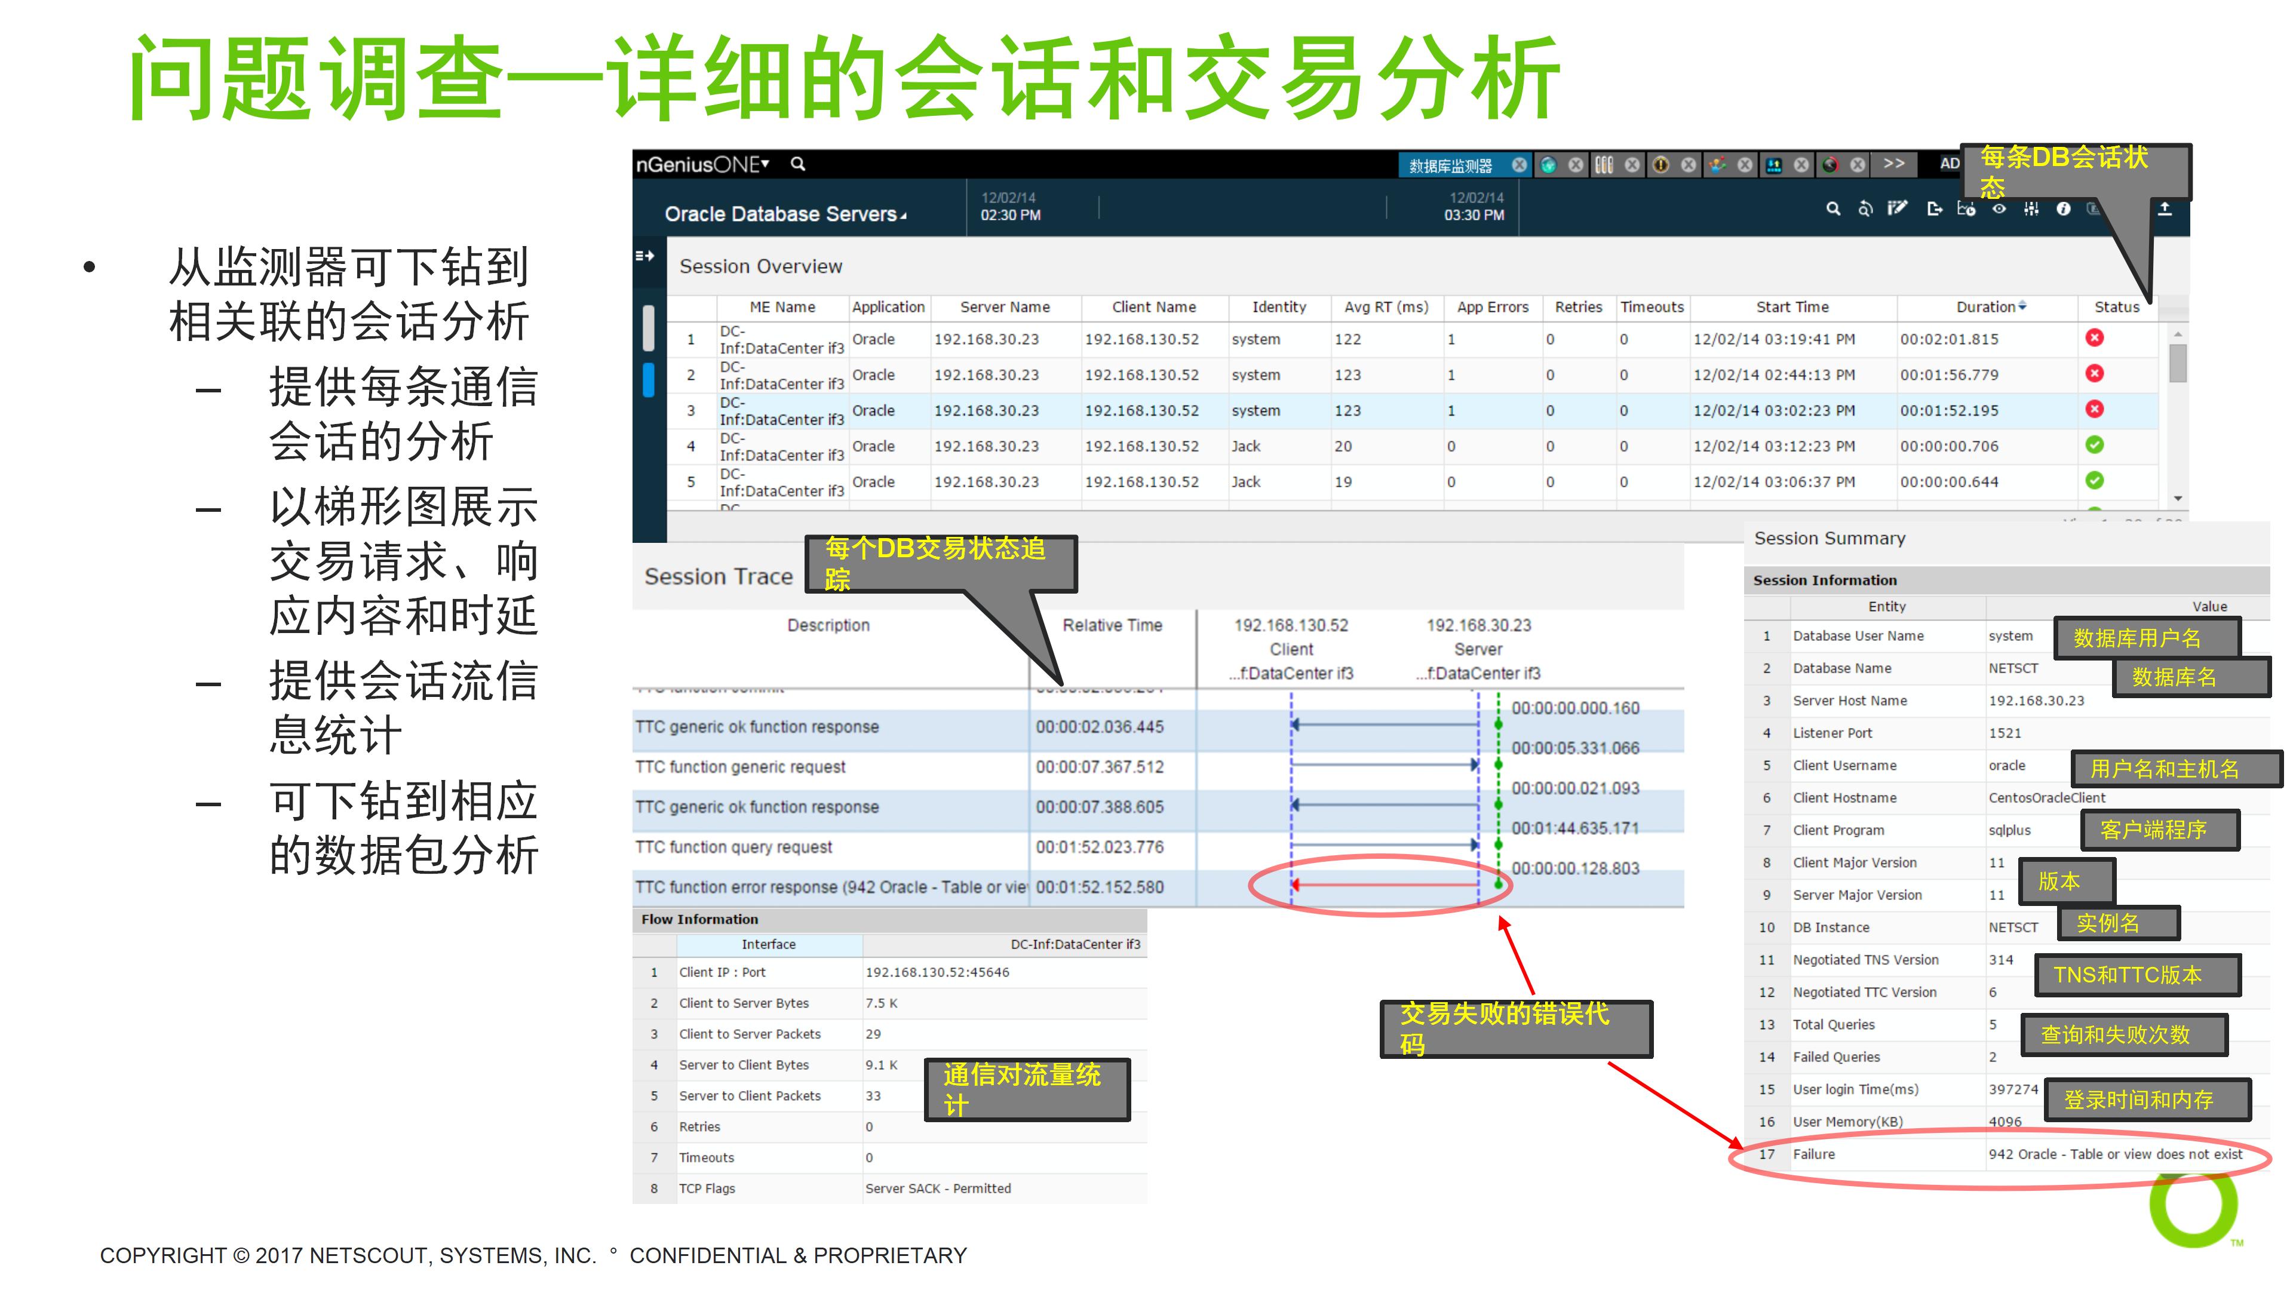Select session row with start 12/02/14 03:19:41 PM
Viewport: 2293px width, 1290px height.
[1412, 339]
